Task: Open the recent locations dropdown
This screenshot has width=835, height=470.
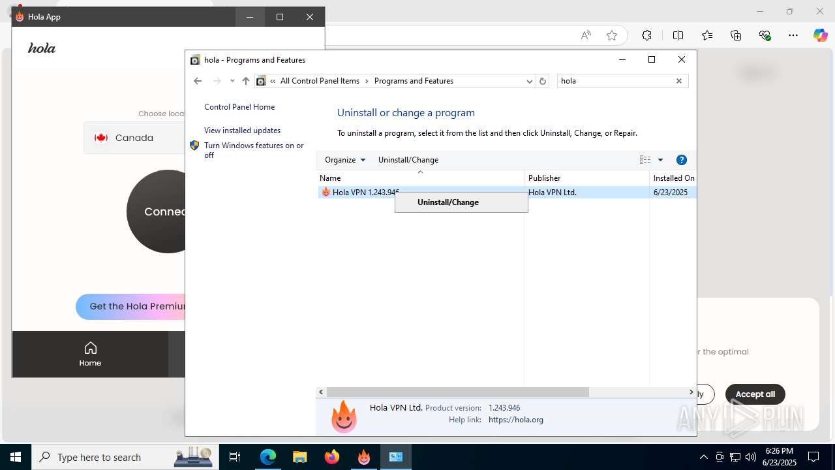Action: click(232, 81)
